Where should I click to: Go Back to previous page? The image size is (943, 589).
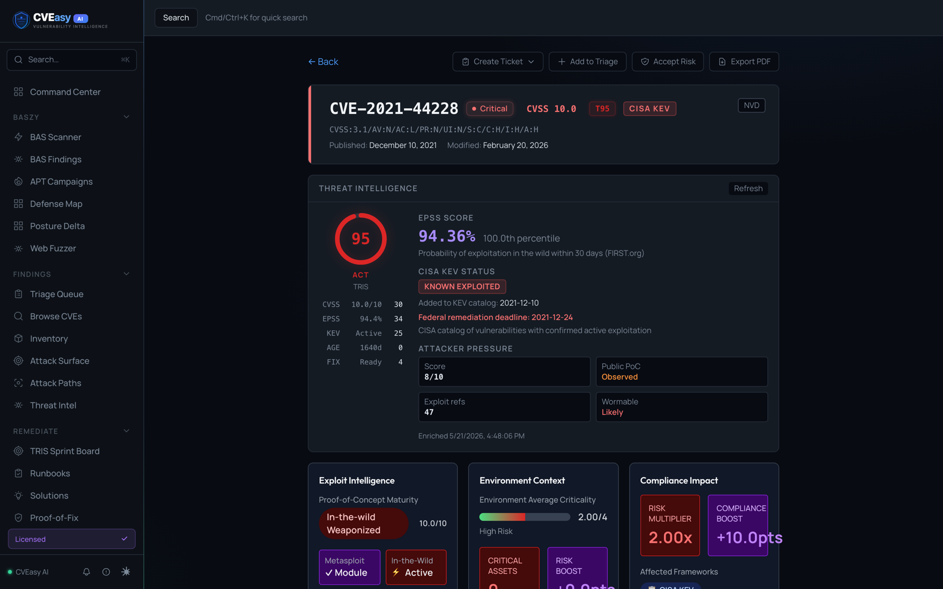(x=323, y=62)
